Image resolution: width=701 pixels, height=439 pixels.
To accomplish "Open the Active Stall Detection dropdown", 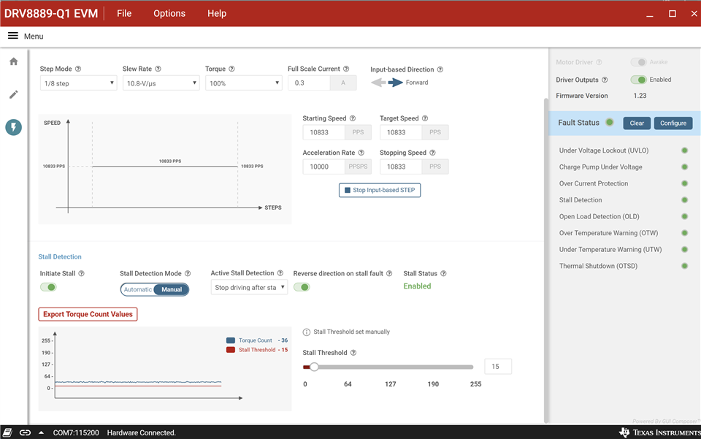I will (x=249, y=288).
